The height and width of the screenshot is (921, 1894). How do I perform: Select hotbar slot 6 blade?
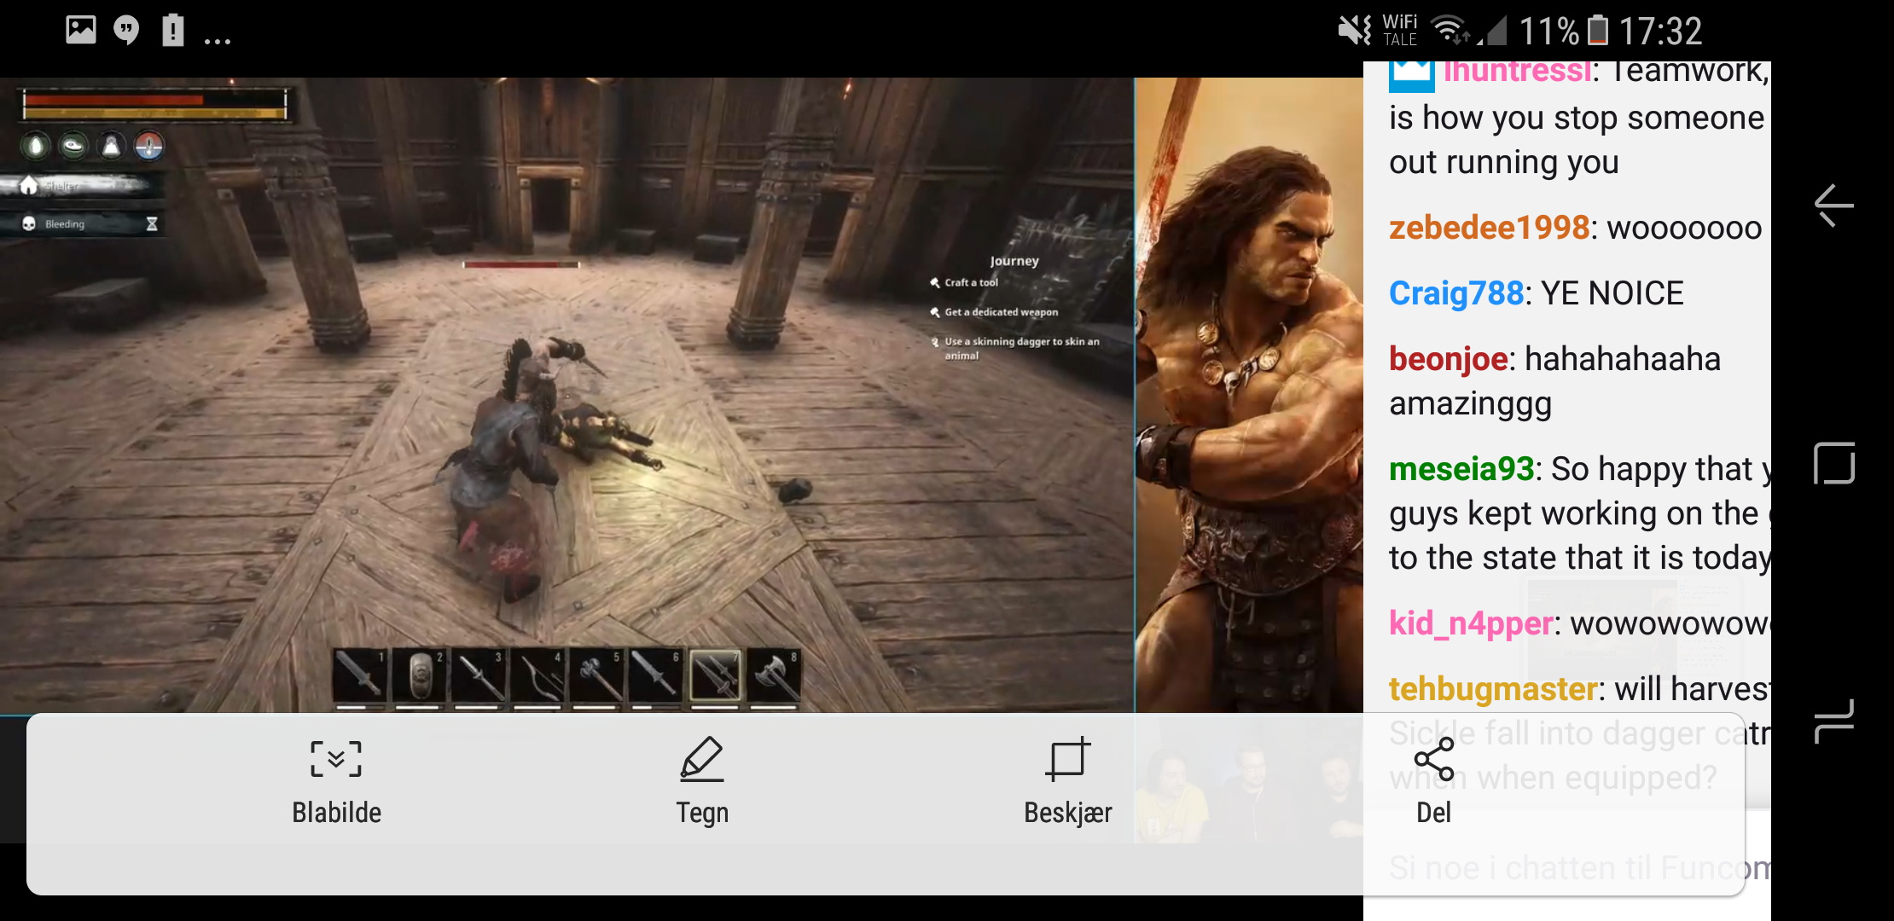tap(655, 676)
